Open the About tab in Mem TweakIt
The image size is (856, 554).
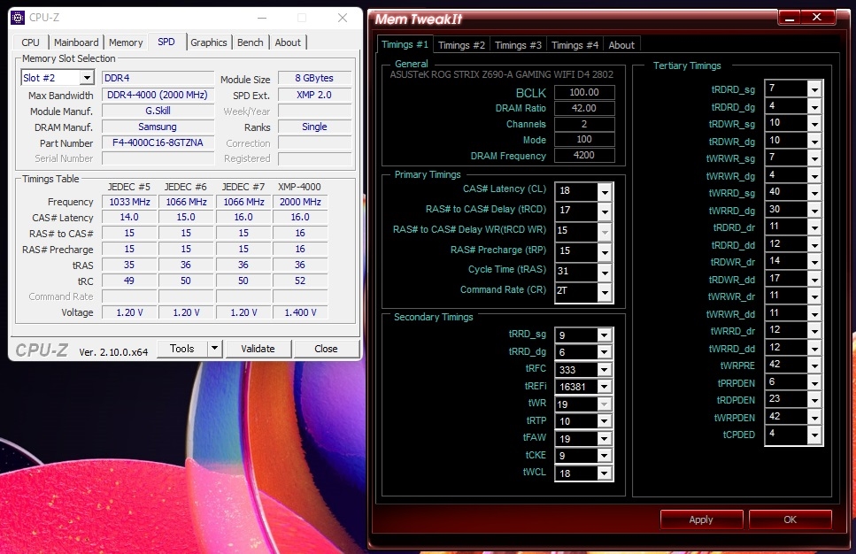[621, 45]
